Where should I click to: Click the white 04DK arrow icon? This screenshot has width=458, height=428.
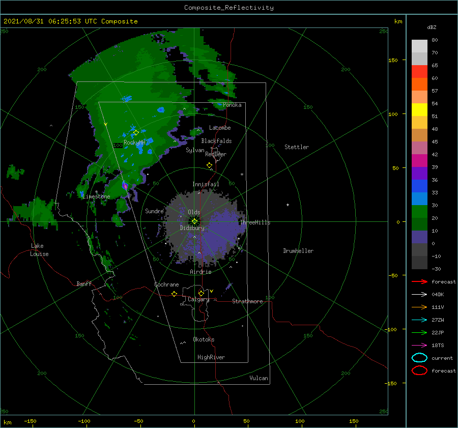point(419,295)
